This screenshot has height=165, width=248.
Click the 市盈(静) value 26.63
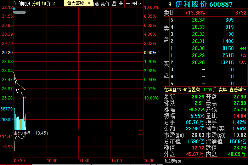pyautogui.click(x=198, y=135)
